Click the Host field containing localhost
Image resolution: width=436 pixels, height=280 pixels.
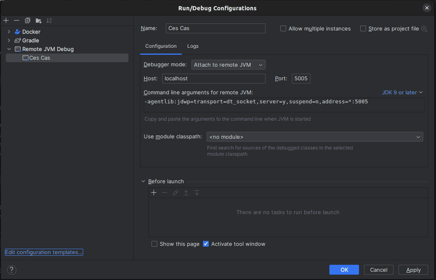coord(214,78)
